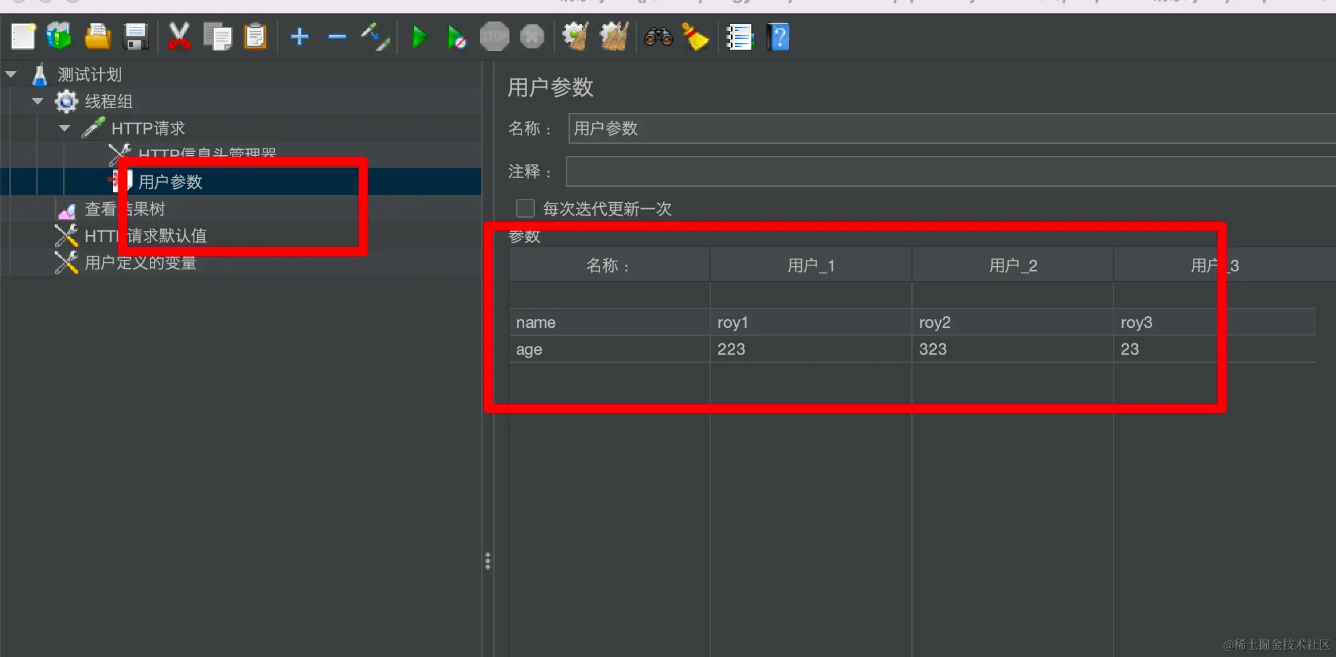
Task: Collapse all nodes with the minus icon
Action: coord(337,36)
